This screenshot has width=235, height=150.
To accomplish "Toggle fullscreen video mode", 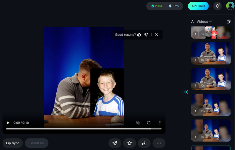I will pyautogui.click(x=149, y=123).
